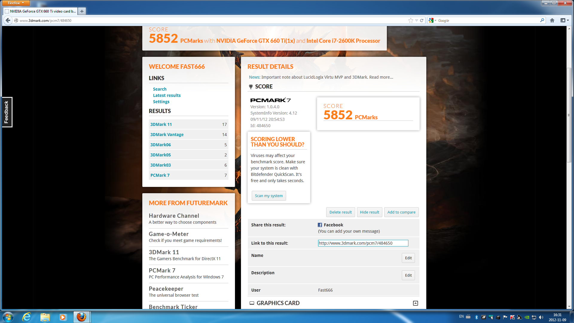Click the vertical page scrollbar

569,115
